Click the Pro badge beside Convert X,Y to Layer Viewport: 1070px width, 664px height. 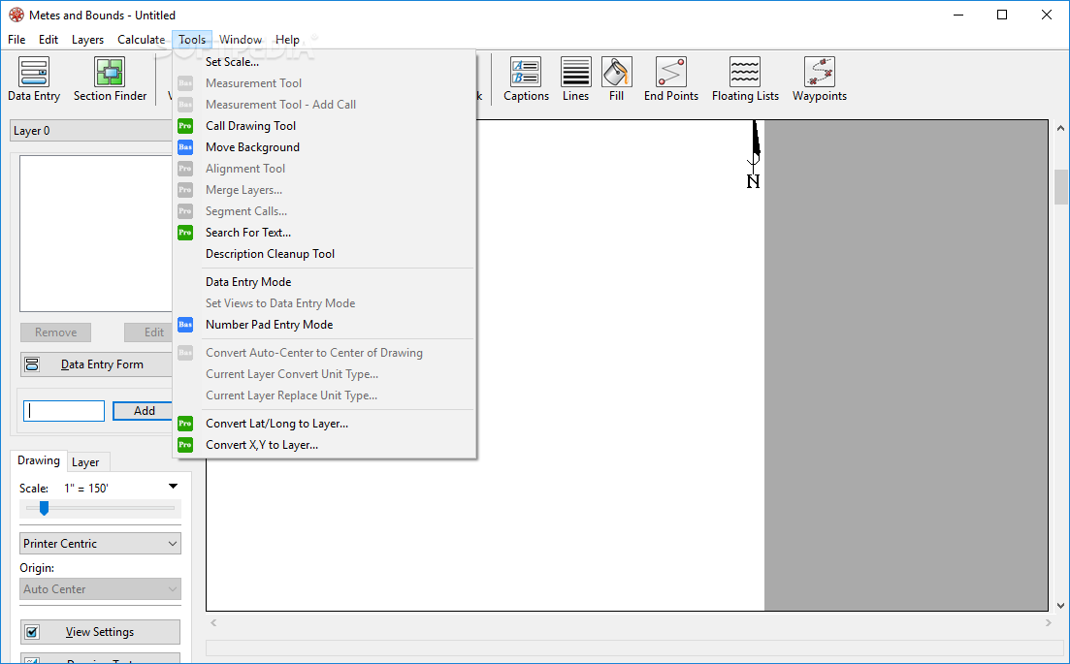point(185,445)
